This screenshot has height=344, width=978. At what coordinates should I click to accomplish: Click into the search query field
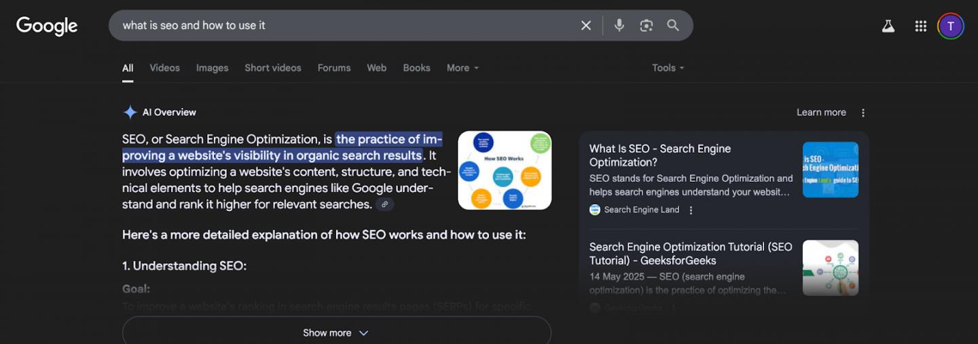tap(340, 26)
